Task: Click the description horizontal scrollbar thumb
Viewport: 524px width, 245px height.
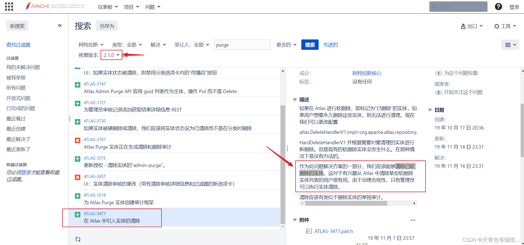Action: 346,203
